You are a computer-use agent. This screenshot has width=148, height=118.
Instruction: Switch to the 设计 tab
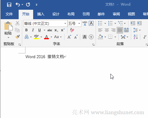(x=56, y=14)
